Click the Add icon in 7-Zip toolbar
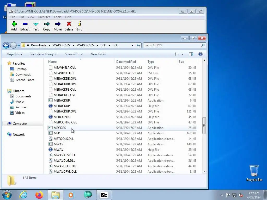This screenshot has height=200, width=267. coord(14,24)
